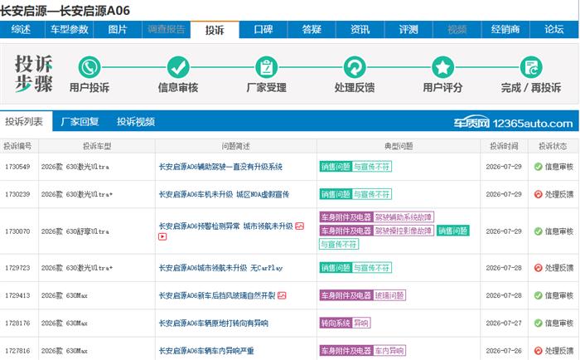Viewport: 580px width, 360px height.
Task: Click the 典型问题 column header
Action: [x=399, y=146]
